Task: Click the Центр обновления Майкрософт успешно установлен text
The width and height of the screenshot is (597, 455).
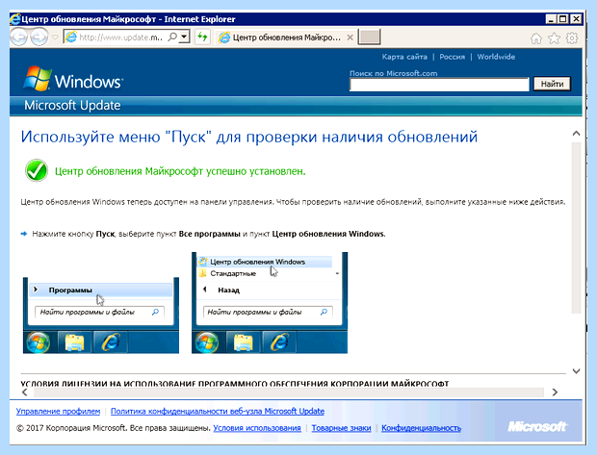Action: [x=180, y=171]
